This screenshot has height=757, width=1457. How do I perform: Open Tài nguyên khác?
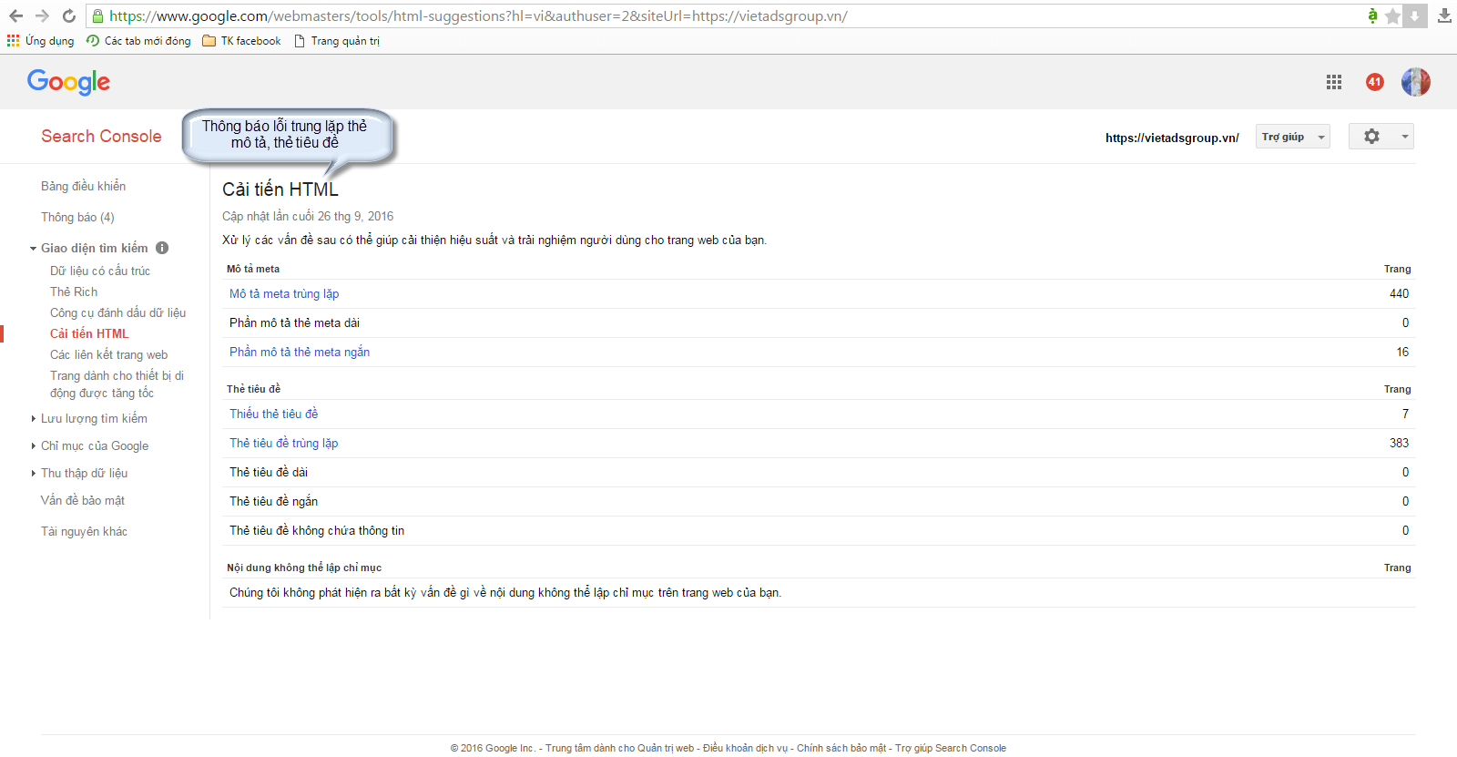click(x=84, y=531)
